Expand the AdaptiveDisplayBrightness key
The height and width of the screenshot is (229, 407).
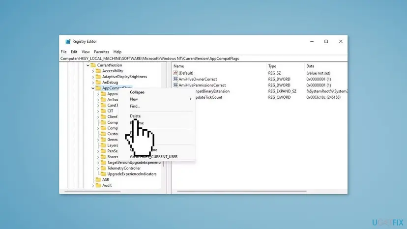93,77
